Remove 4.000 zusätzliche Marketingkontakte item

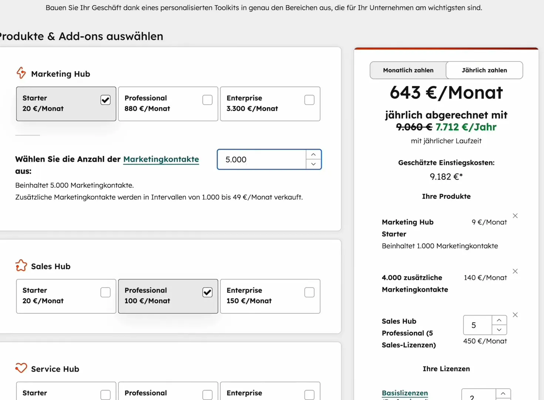pyautogui.click(x=515, y=271)
